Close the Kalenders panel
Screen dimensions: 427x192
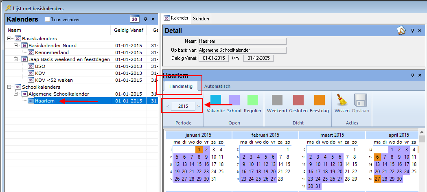pos(153,19)
